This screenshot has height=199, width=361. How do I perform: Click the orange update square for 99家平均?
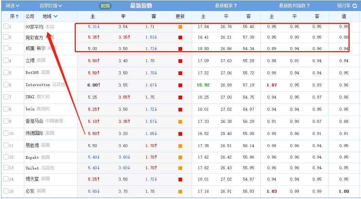click(180, 27)
